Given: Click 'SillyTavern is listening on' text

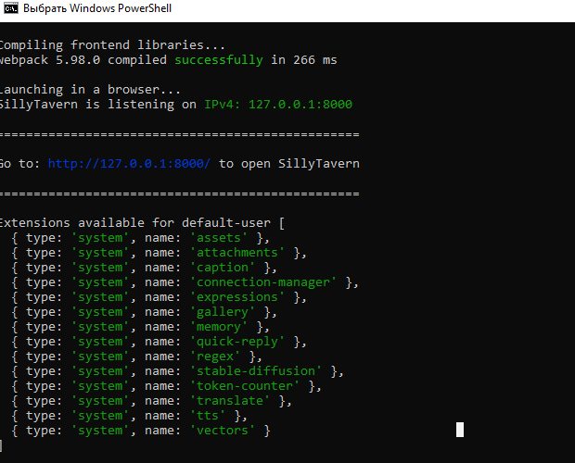Looking at the screenshot, I should (x=98, y=105).
